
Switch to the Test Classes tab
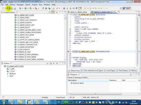tap(122, 71)
